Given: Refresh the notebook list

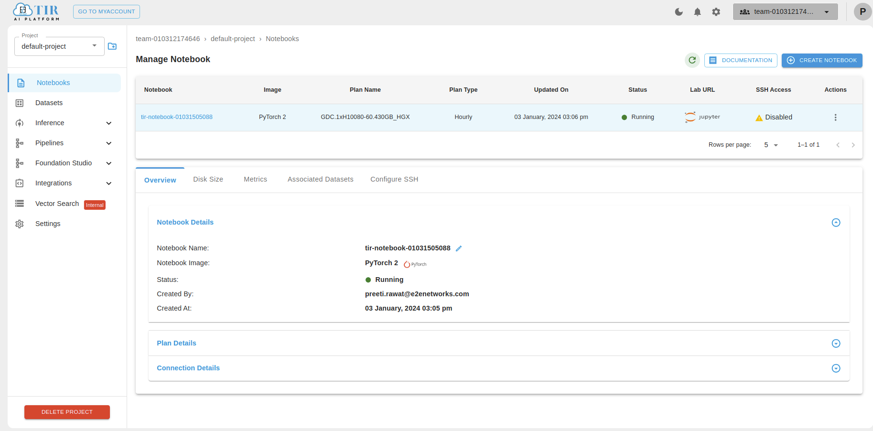Looking at the screenshot, I should 692,60.
